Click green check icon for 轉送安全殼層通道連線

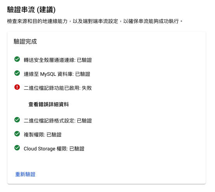pos(17,59)
